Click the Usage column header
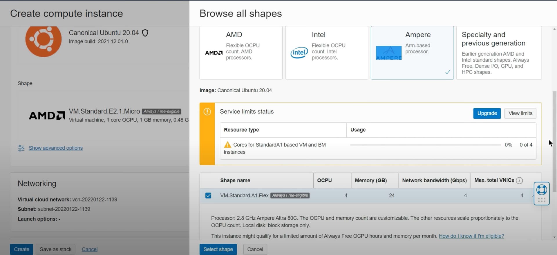Screen dimensions: 557x255 [358, 130]
